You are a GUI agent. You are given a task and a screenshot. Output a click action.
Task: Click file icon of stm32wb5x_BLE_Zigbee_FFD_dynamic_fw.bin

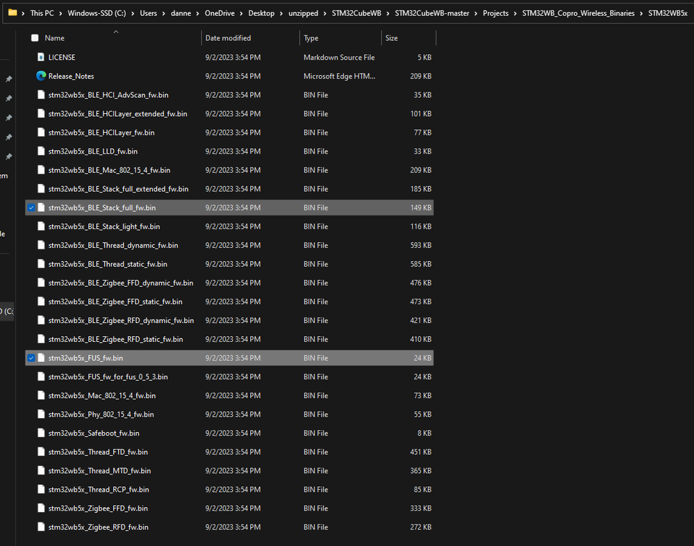(41, 283)
